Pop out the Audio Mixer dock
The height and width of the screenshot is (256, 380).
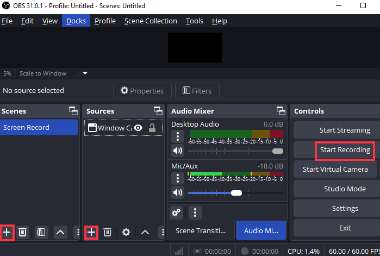click(x=281, y=111)
